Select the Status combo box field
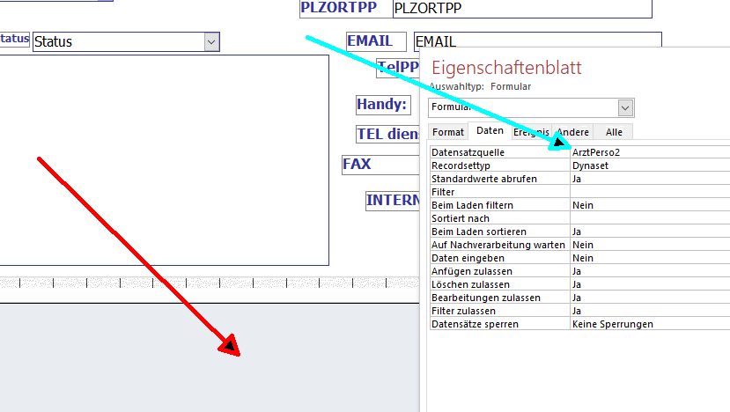Image resolution: width=730 pixels, height=412 pixels. click(126, 42)
